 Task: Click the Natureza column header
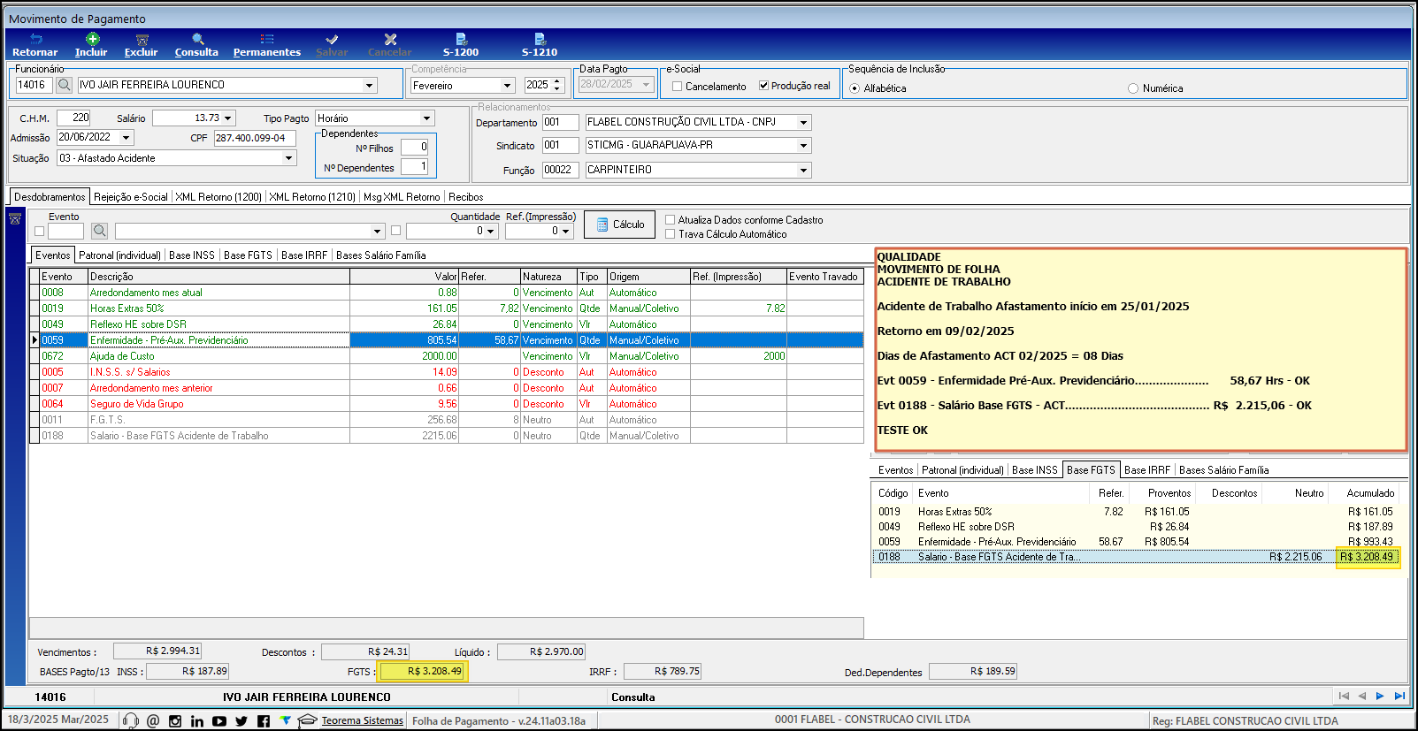tap(548, 277)
